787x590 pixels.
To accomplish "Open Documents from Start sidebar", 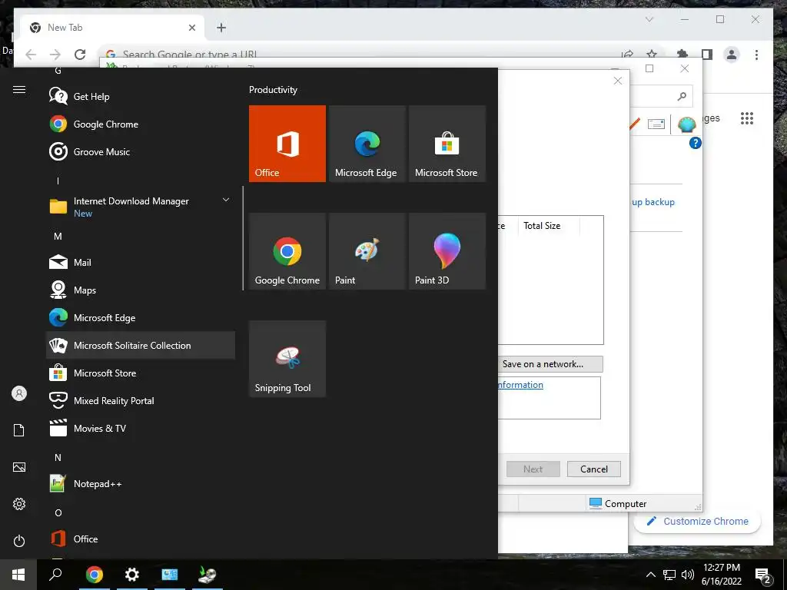I will pyautogui.click(x=19, y=430).
